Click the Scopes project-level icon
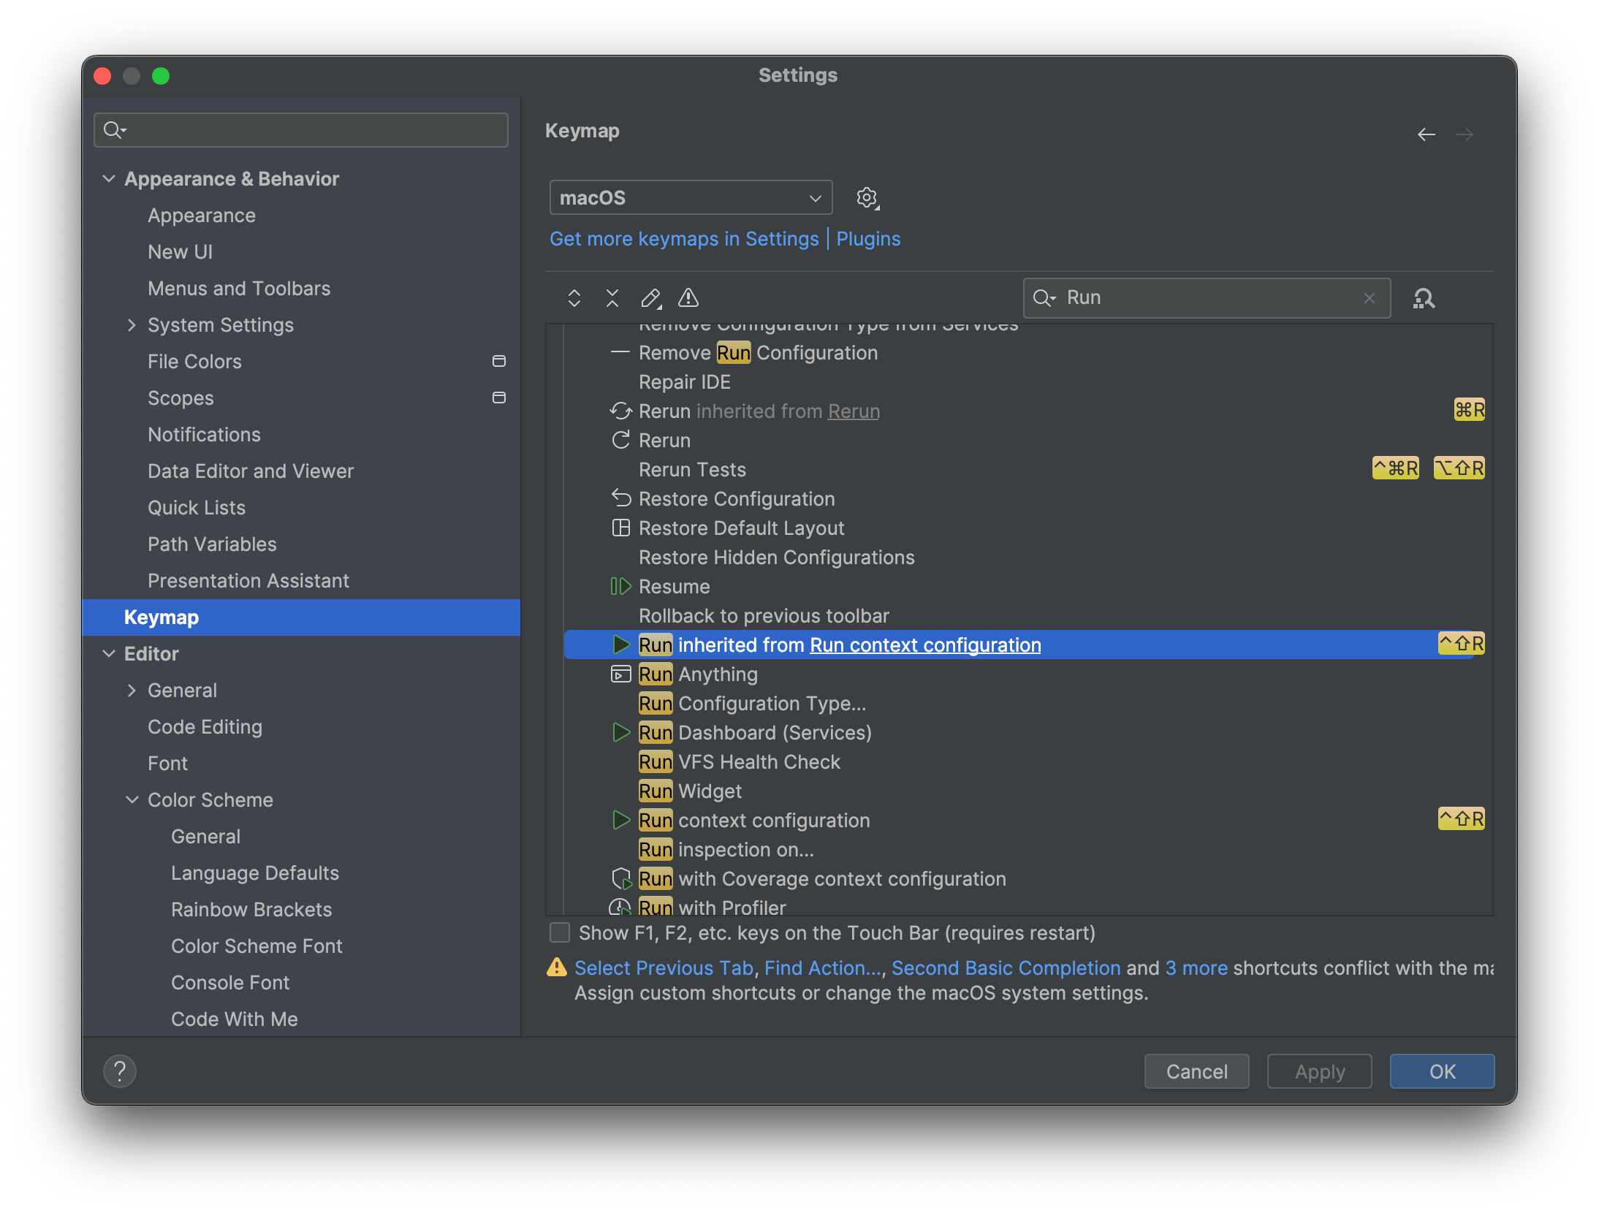 499,398
